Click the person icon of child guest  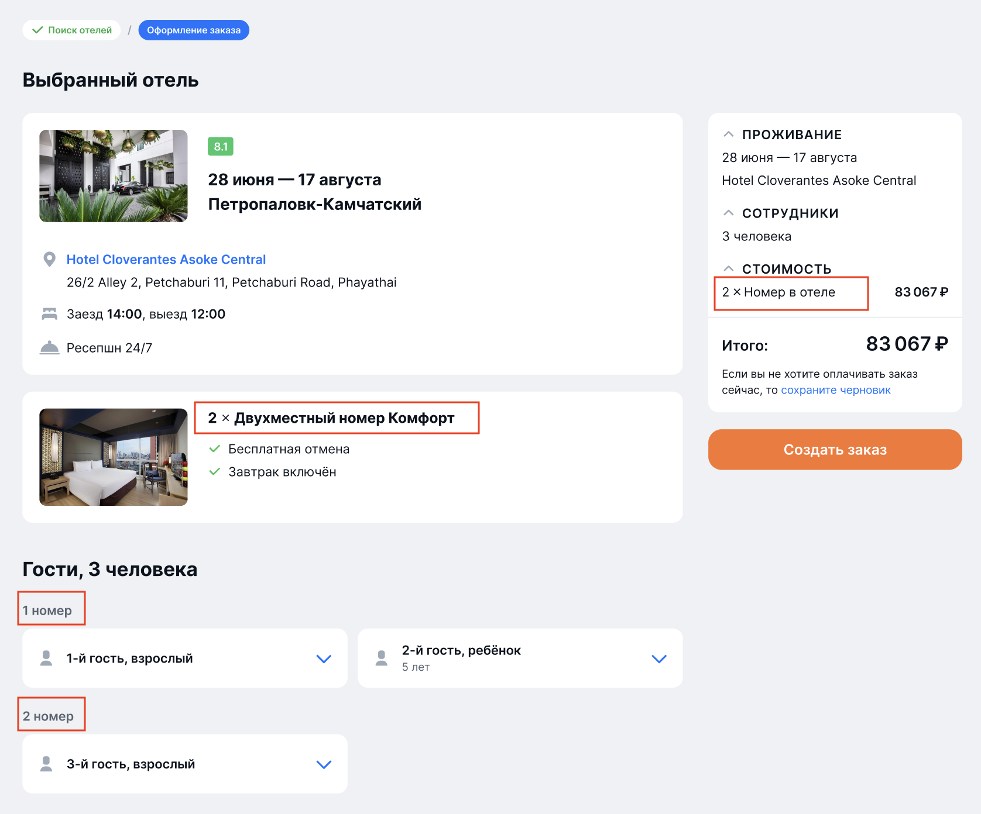(382, 658)
